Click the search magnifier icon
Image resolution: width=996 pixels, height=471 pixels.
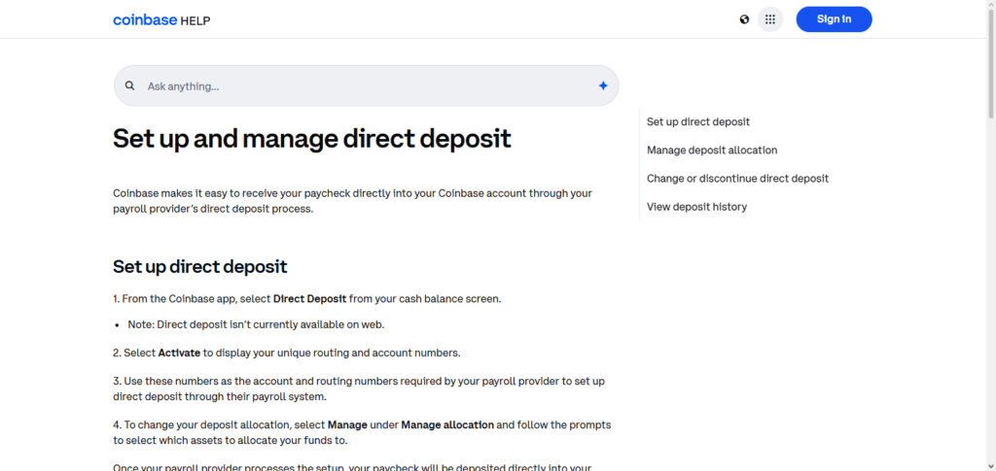pos(129,85)
